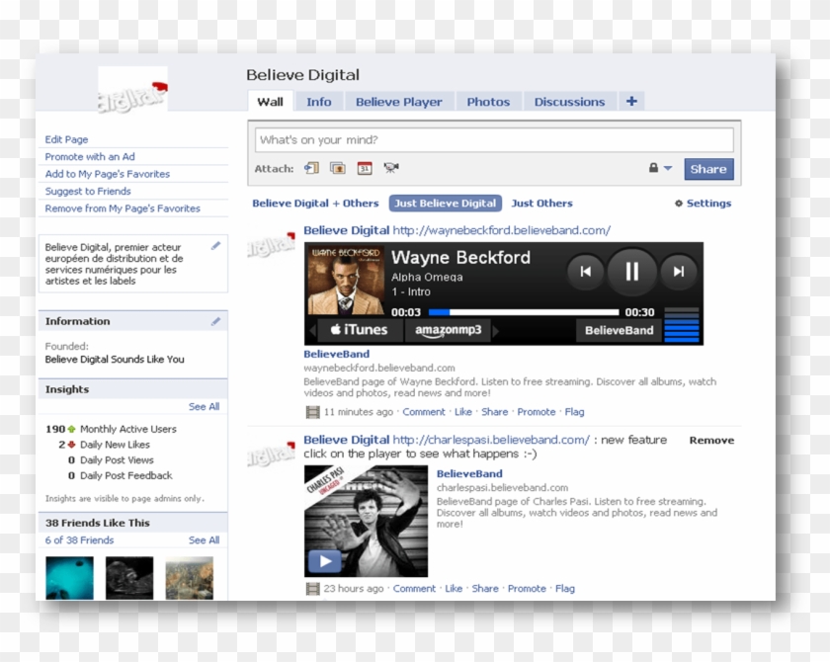830x662 pixels.
Task: Attach an event using the calendar icon
Action: pyautogui.click(x=365, y=168)
